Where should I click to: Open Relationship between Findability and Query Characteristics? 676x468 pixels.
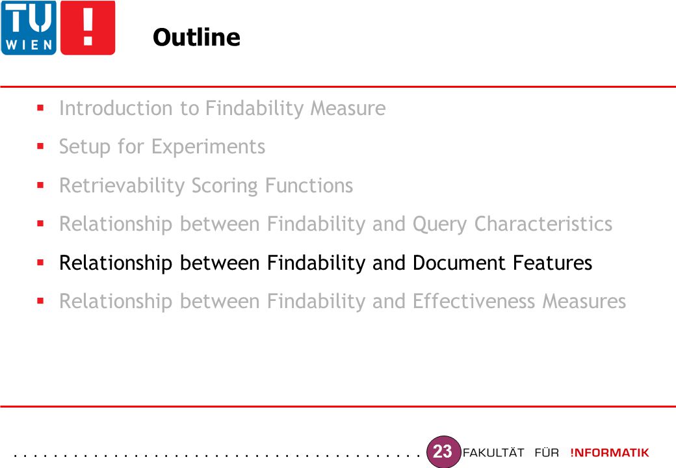coord(336,224)
